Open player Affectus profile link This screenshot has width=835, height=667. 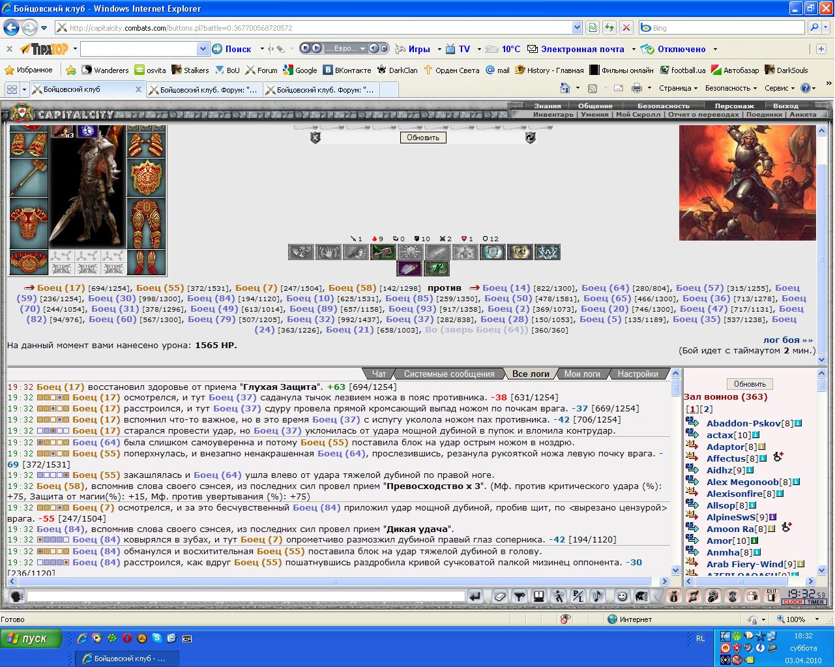click(x=725, y=458)
